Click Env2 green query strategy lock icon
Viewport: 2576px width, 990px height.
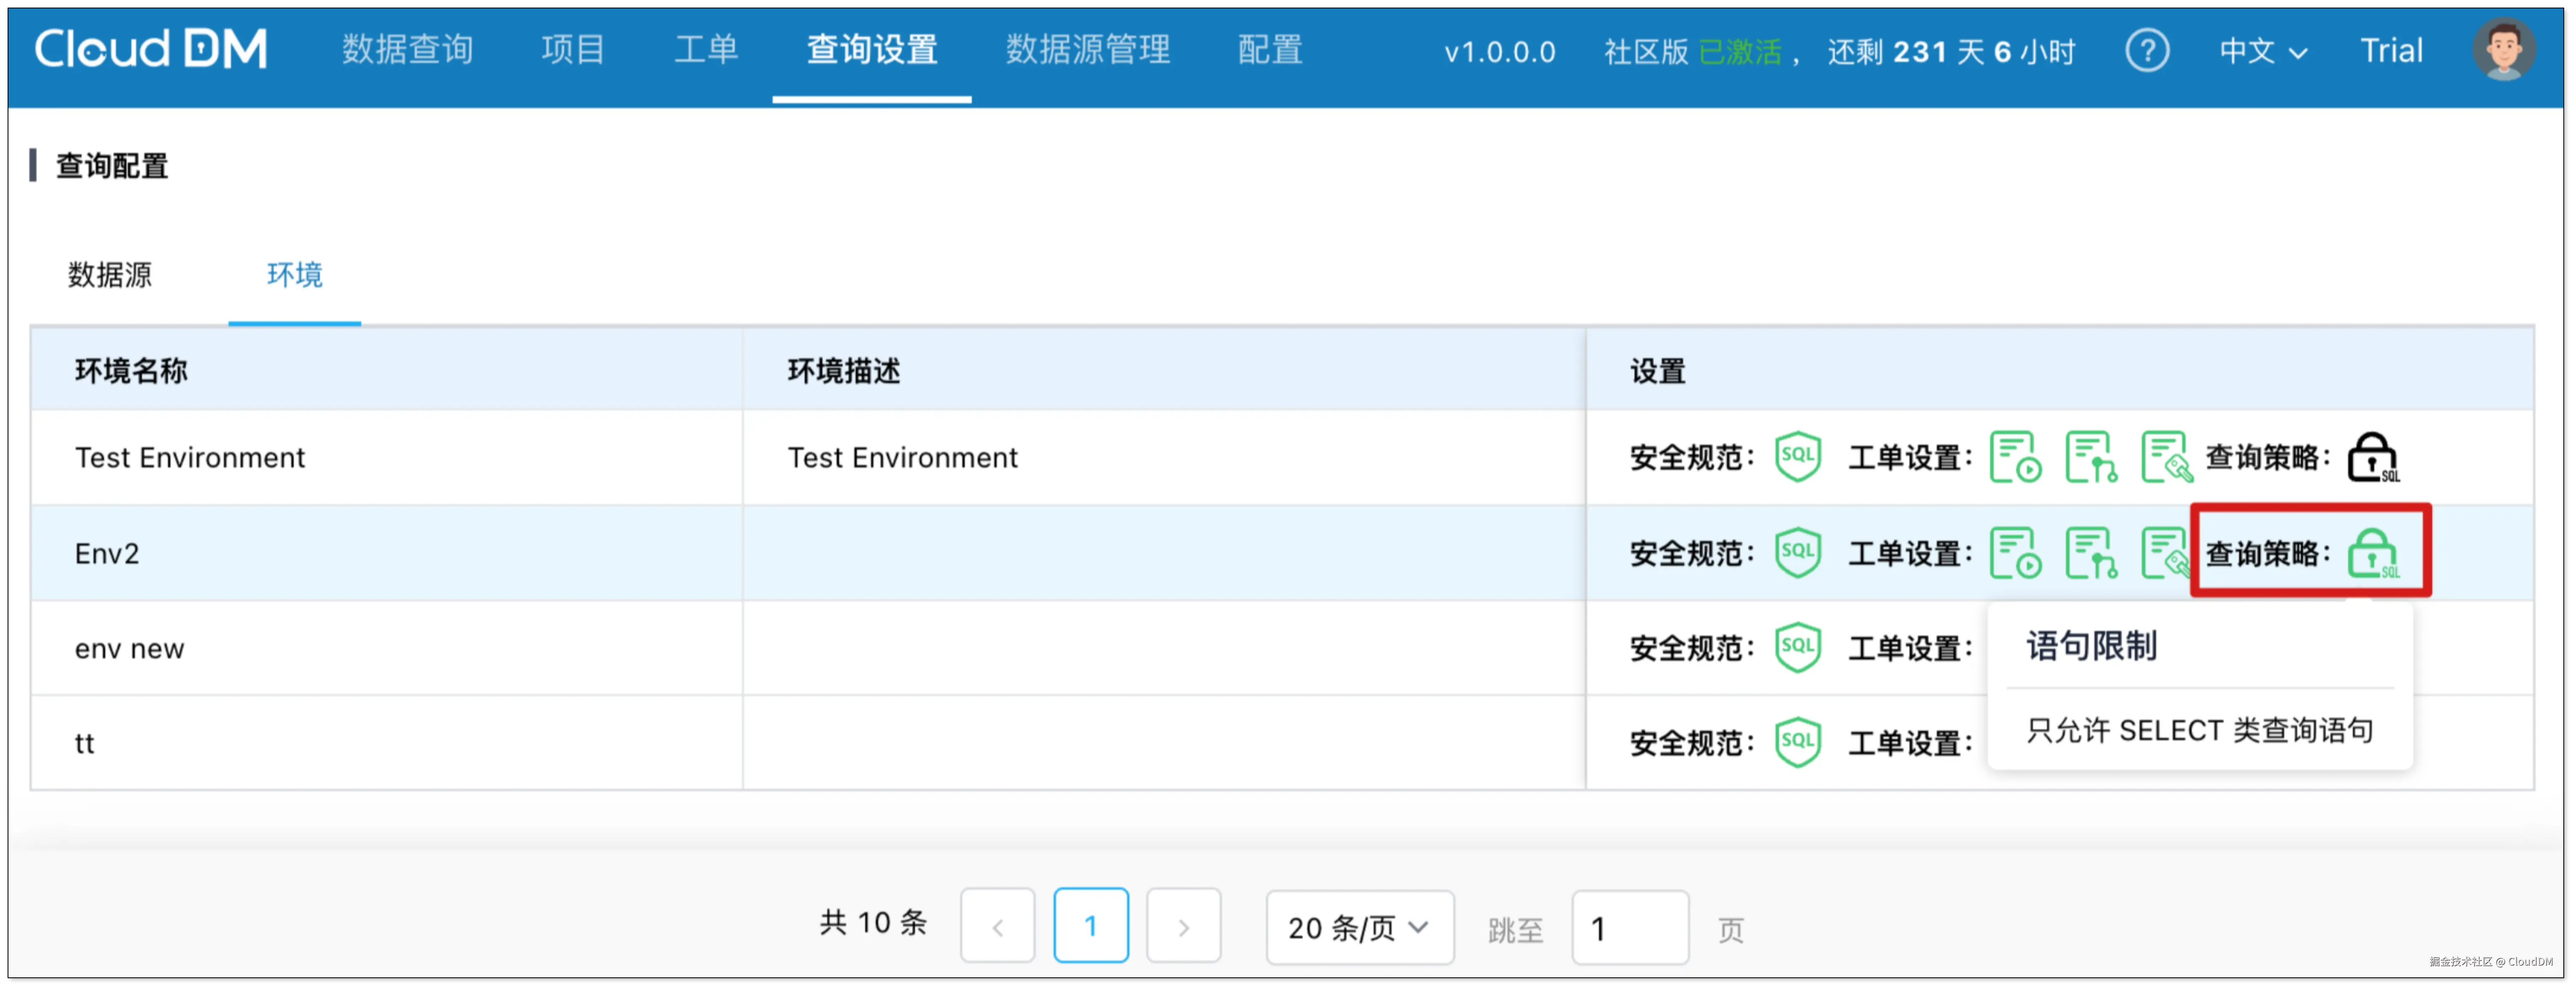pyautogui.click(x=2372, y=553)
